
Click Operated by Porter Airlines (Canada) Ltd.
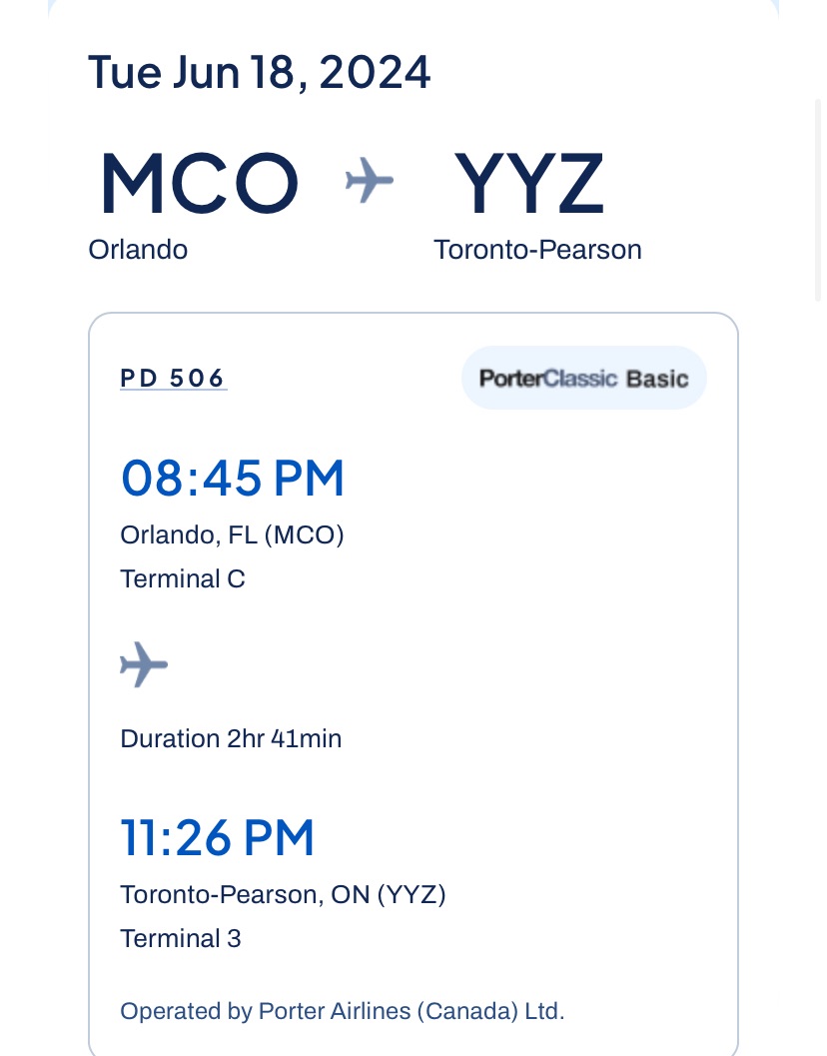343,1011
